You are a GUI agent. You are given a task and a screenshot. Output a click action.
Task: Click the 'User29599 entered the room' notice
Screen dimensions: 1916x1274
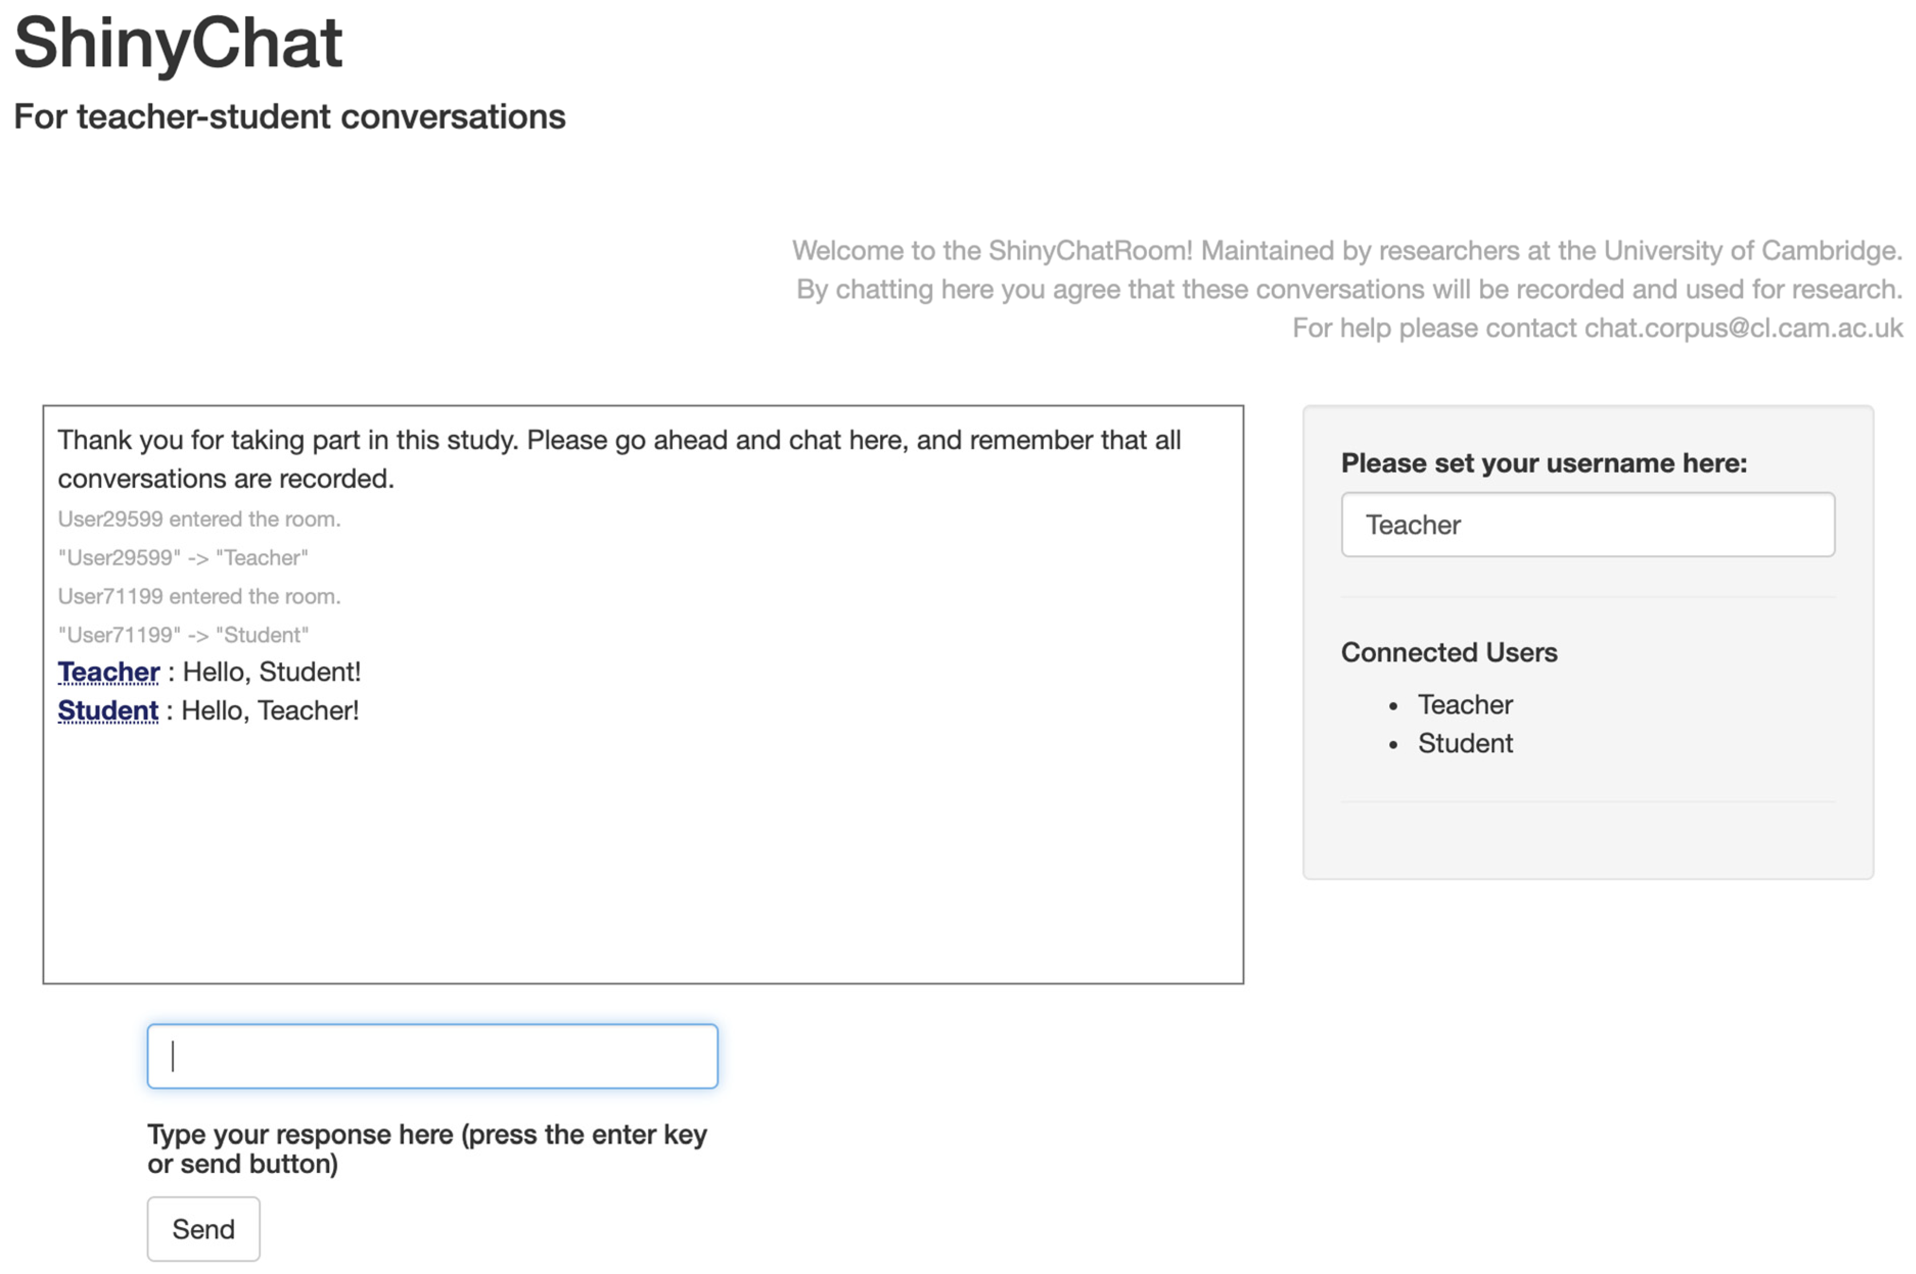tap(199, 518)
